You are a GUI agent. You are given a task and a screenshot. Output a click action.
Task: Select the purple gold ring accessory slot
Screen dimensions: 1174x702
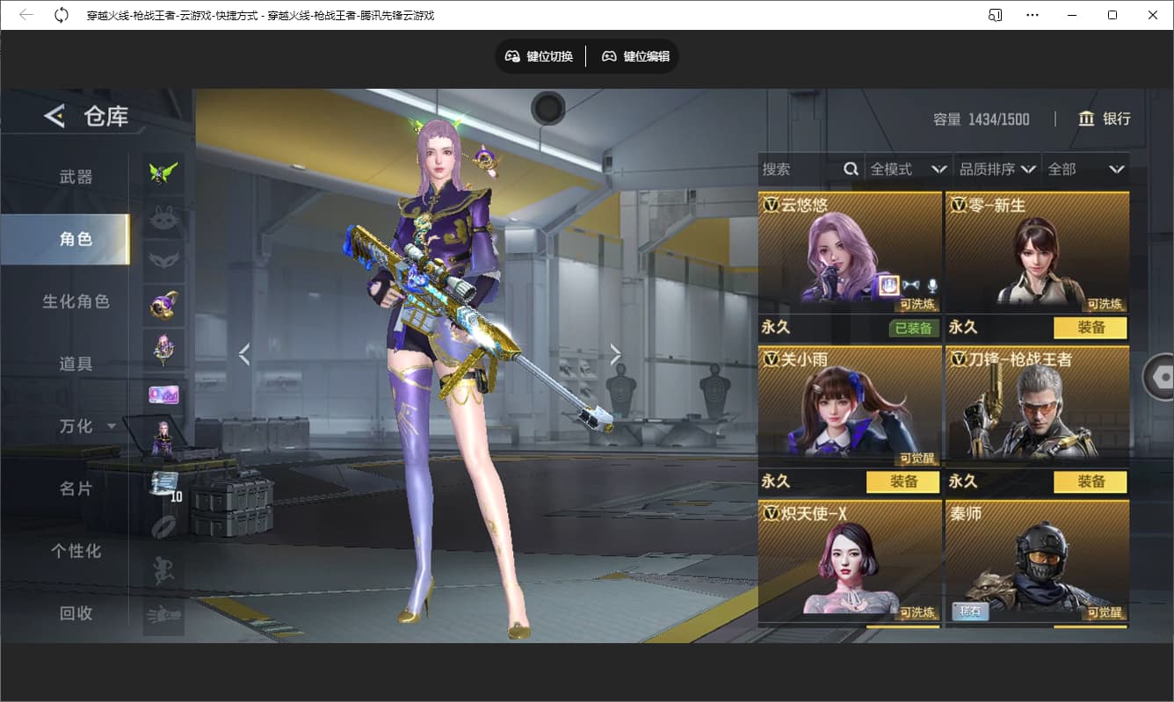coord(163,305)
